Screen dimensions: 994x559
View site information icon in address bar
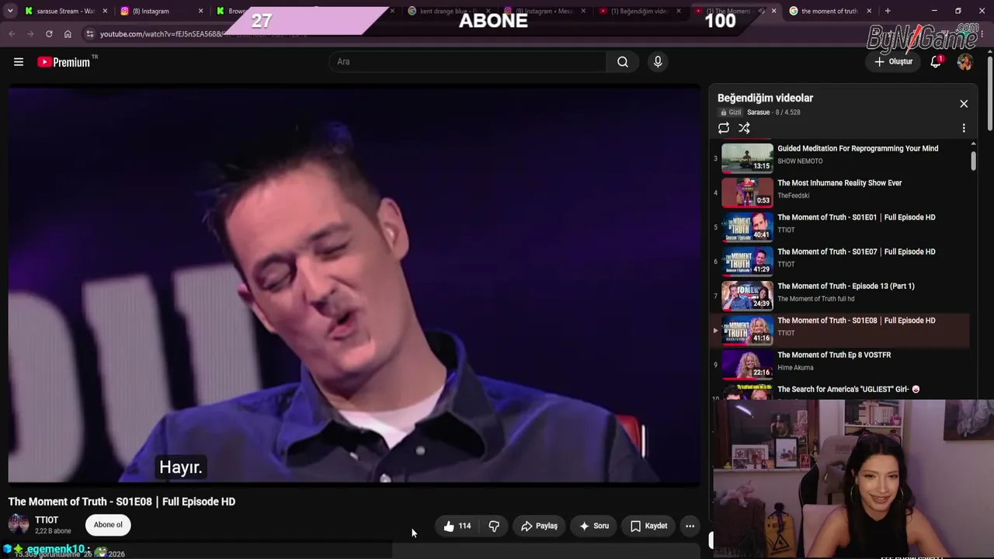click(x=90, y=34)
